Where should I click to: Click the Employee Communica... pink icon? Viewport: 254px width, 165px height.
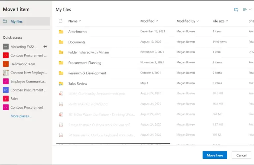6,82
